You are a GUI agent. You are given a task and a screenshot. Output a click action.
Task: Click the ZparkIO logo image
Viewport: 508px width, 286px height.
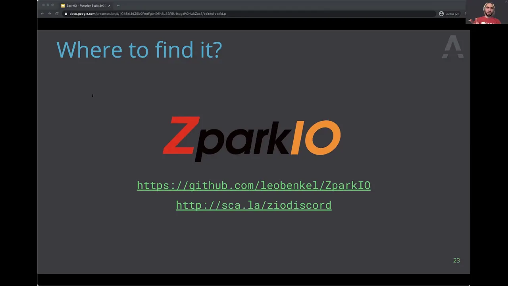click(252, 139)
